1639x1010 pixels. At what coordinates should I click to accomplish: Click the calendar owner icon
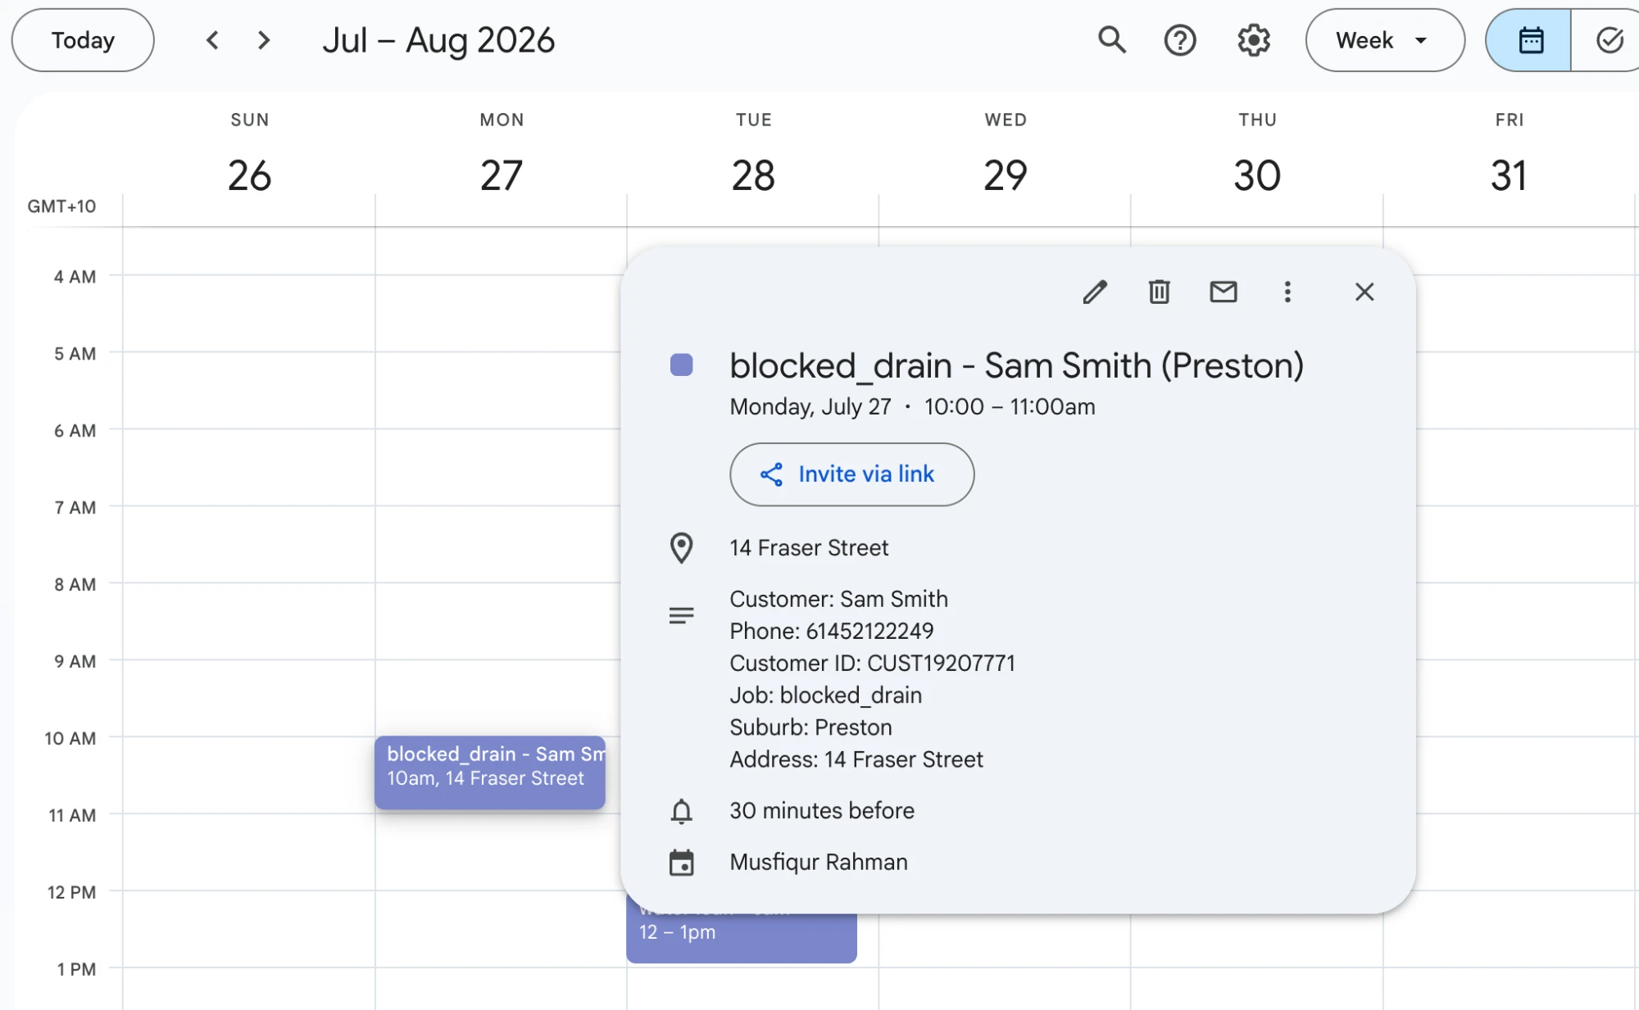681,863
